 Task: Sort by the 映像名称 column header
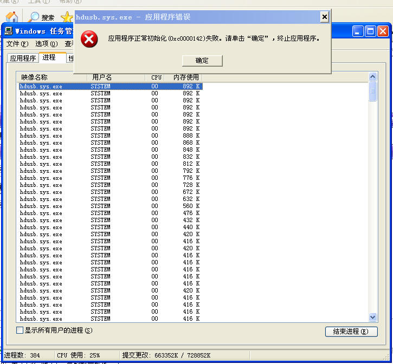pos(51,77)
